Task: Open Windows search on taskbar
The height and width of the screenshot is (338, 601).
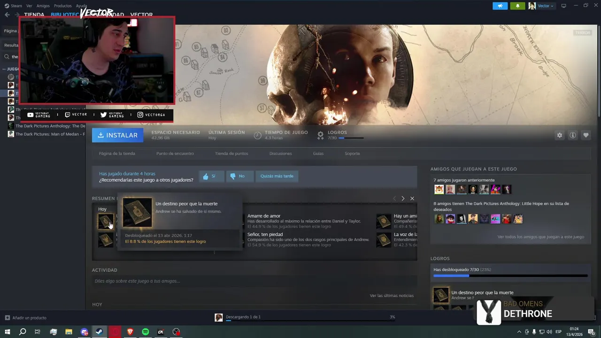Action: tap(22, 332)
